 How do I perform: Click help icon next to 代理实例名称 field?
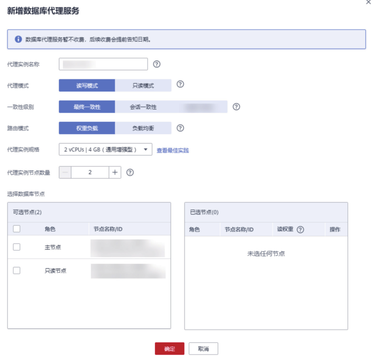coord(157,64)
